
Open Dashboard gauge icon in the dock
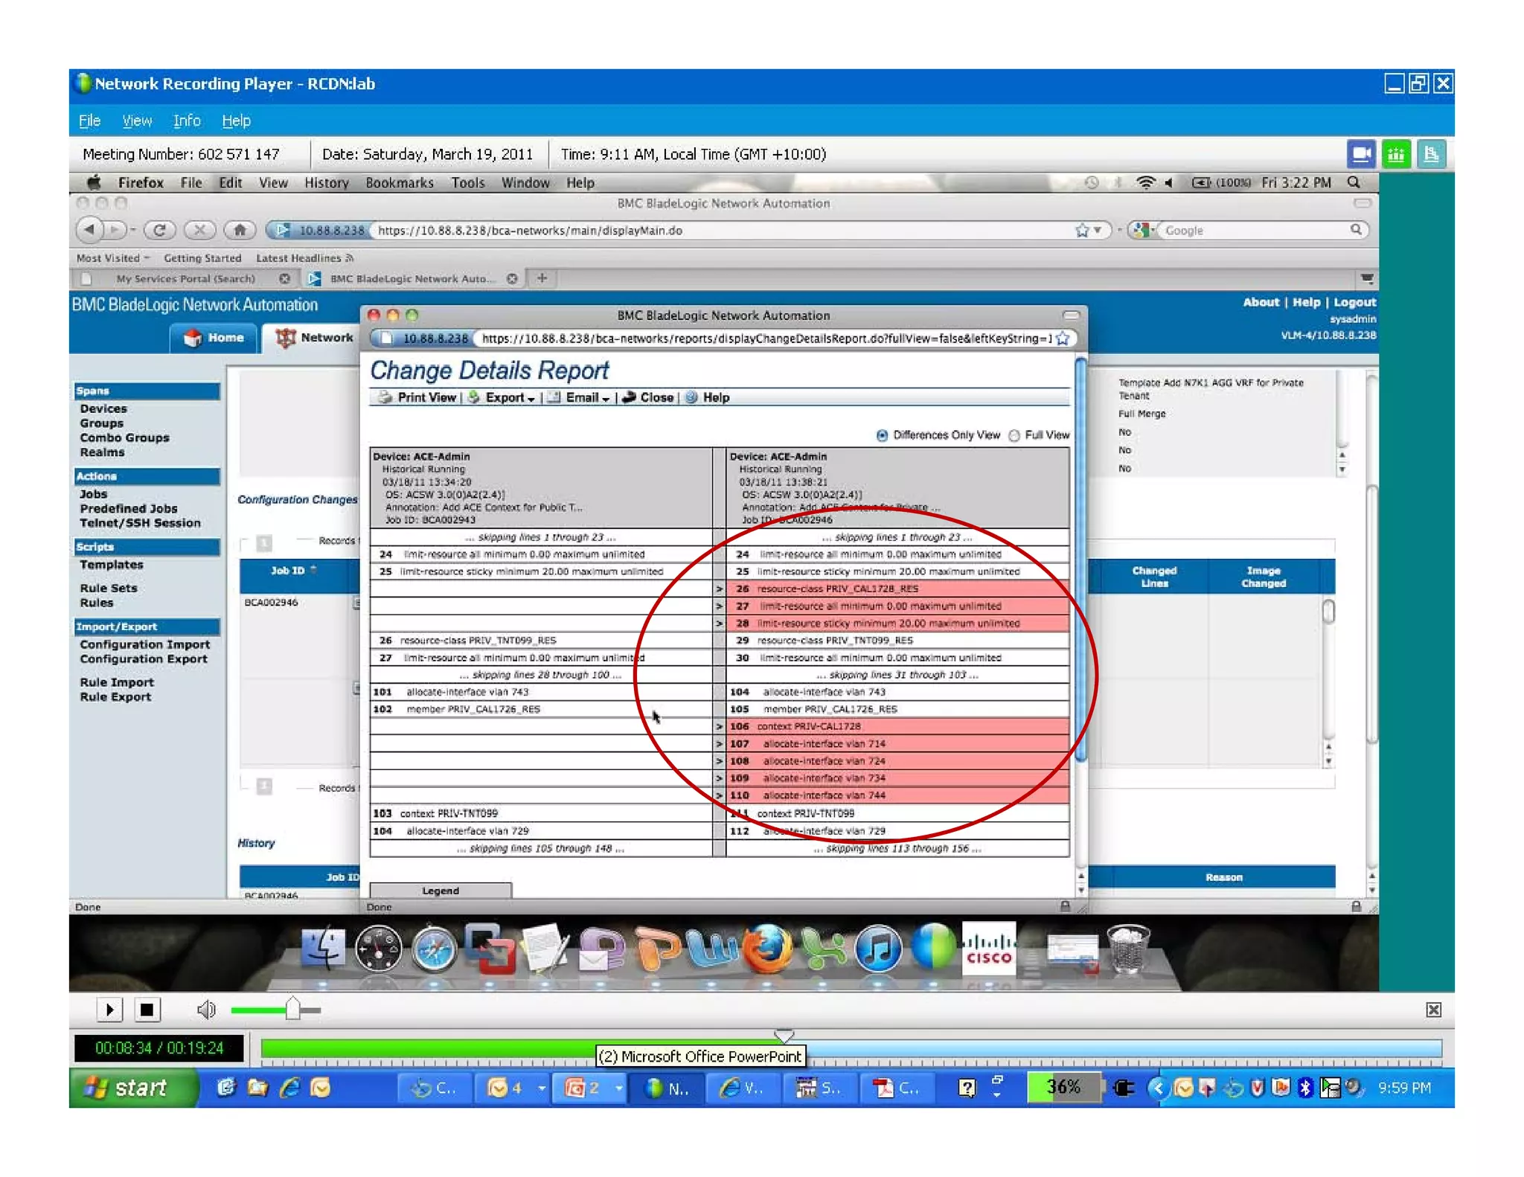click(x=378, y=949)
